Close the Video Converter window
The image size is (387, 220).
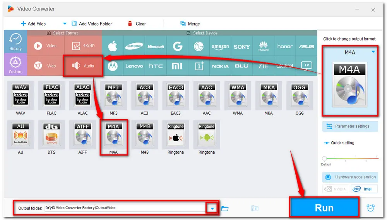point(373,10)
